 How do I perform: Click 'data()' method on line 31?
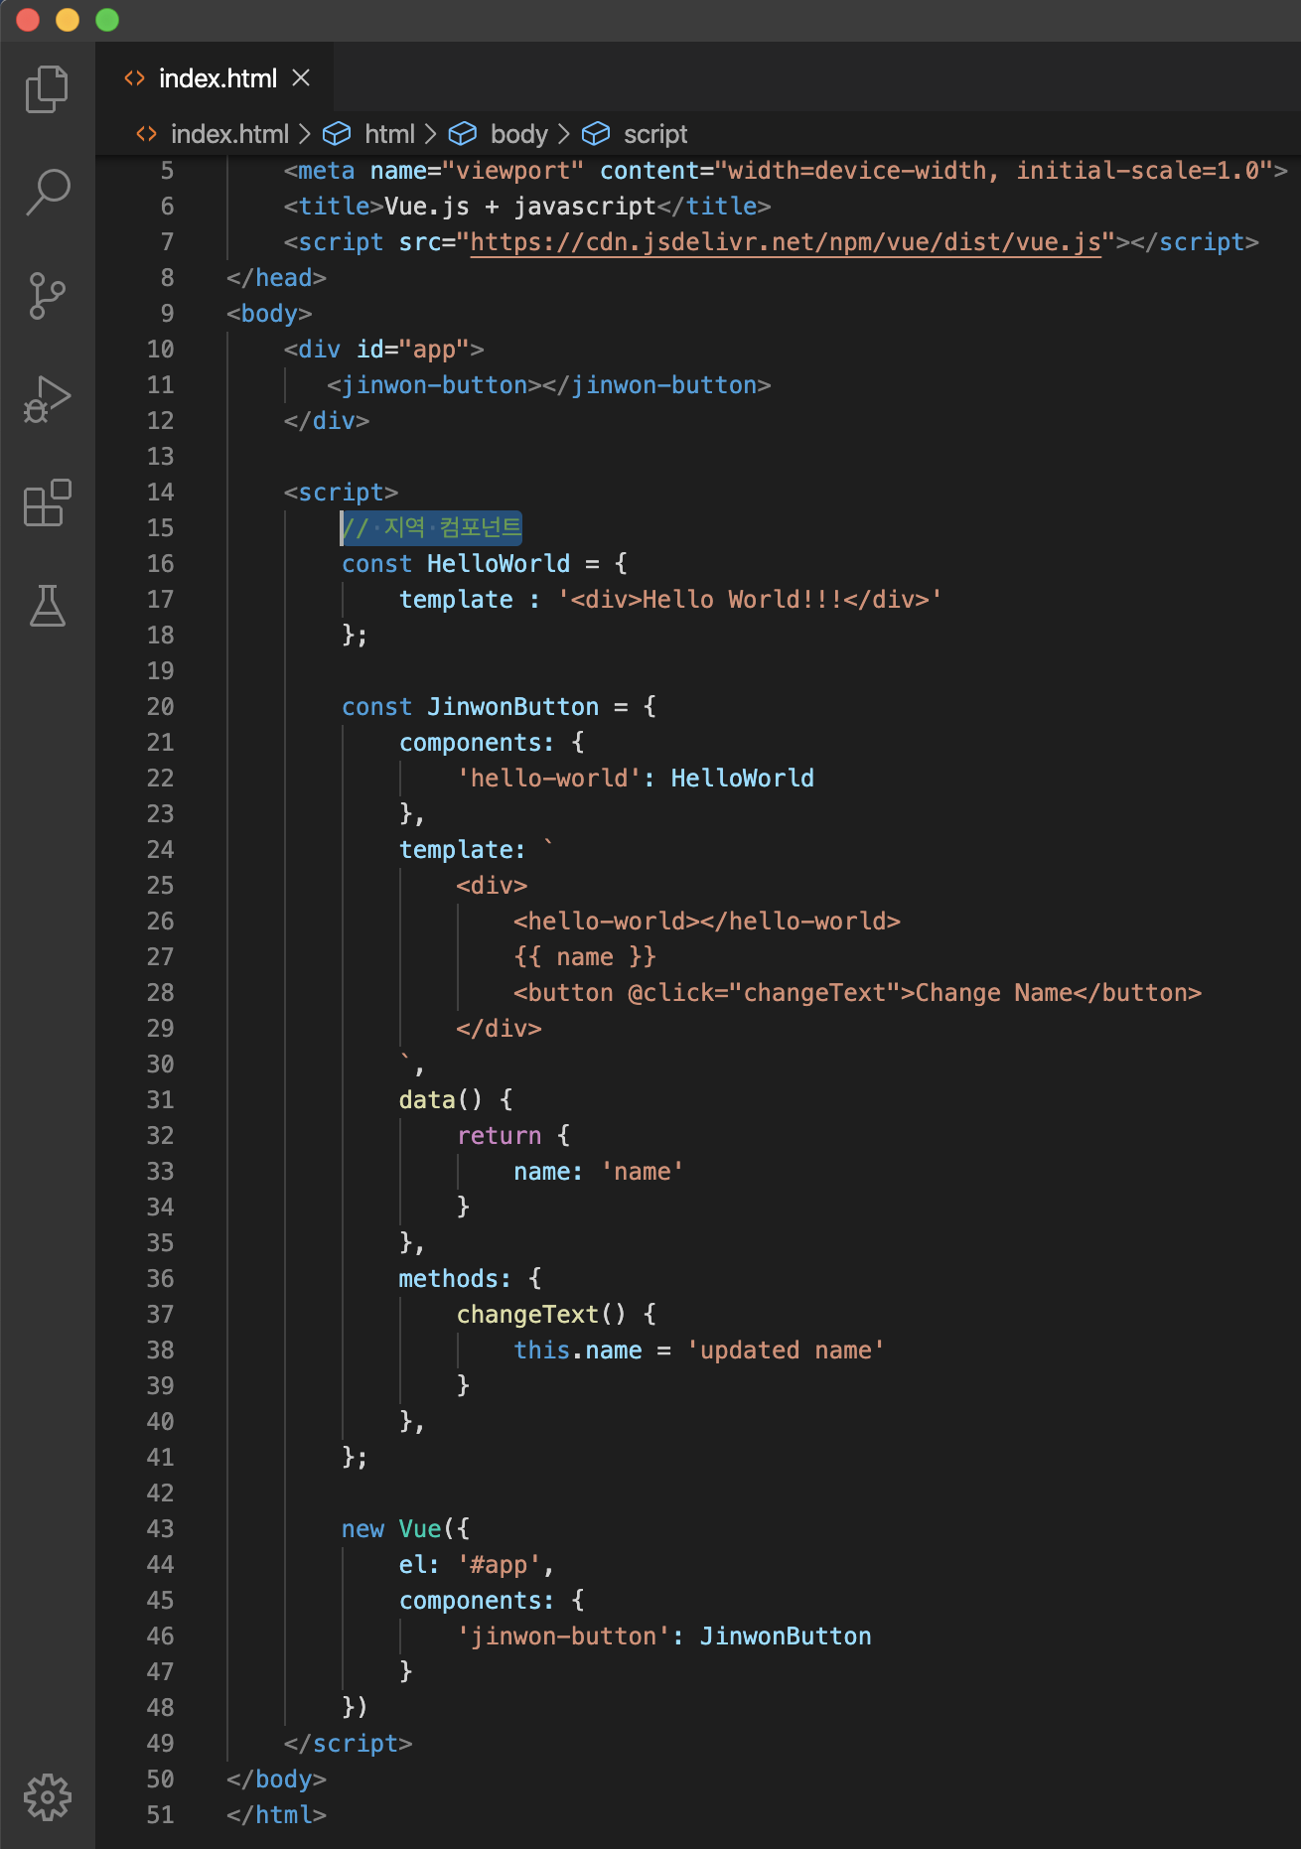(x=441, y=1100)
